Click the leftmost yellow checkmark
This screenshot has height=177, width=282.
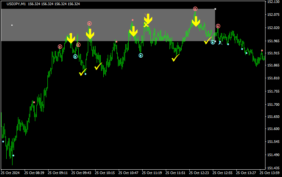coord(82,73)
